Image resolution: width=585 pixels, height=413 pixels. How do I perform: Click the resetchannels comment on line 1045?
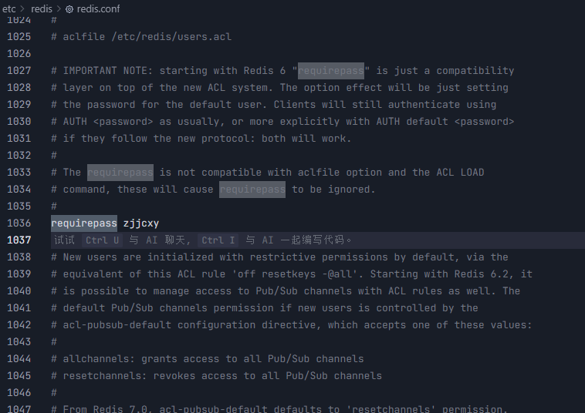click(x=216, y=376)
